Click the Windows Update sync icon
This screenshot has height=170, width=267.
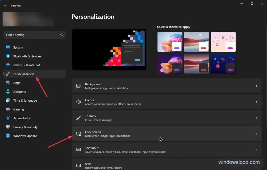[8, 136]
